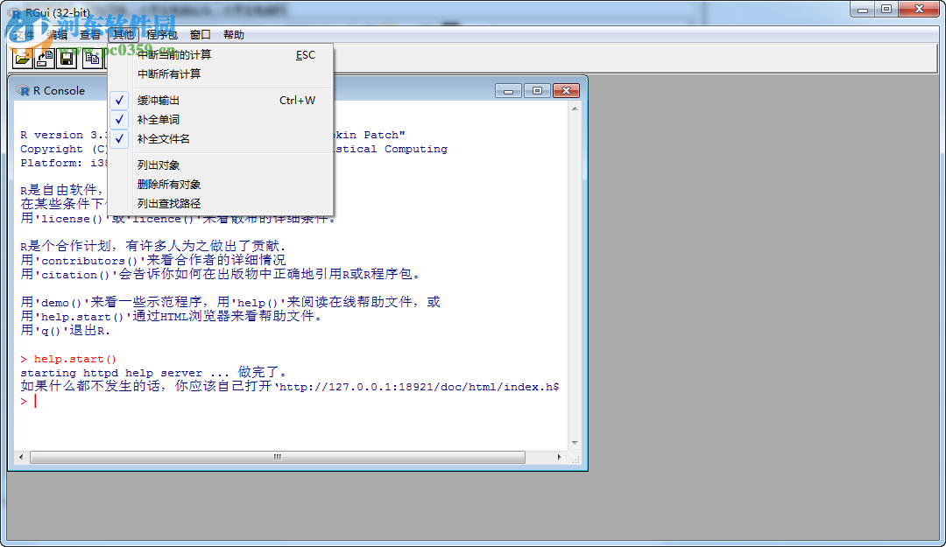Select 列出查找路径 menu entry
Screen dimensions: 946x547
(220, 204)
